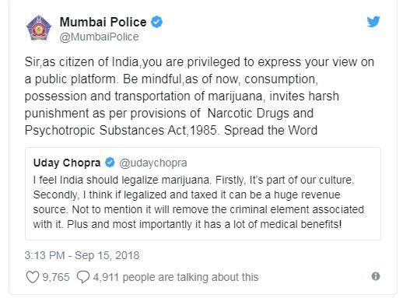Click Uday Chopra verified badge
The height and width of the screenshot is (298, 403).
(x=110, y=163)
